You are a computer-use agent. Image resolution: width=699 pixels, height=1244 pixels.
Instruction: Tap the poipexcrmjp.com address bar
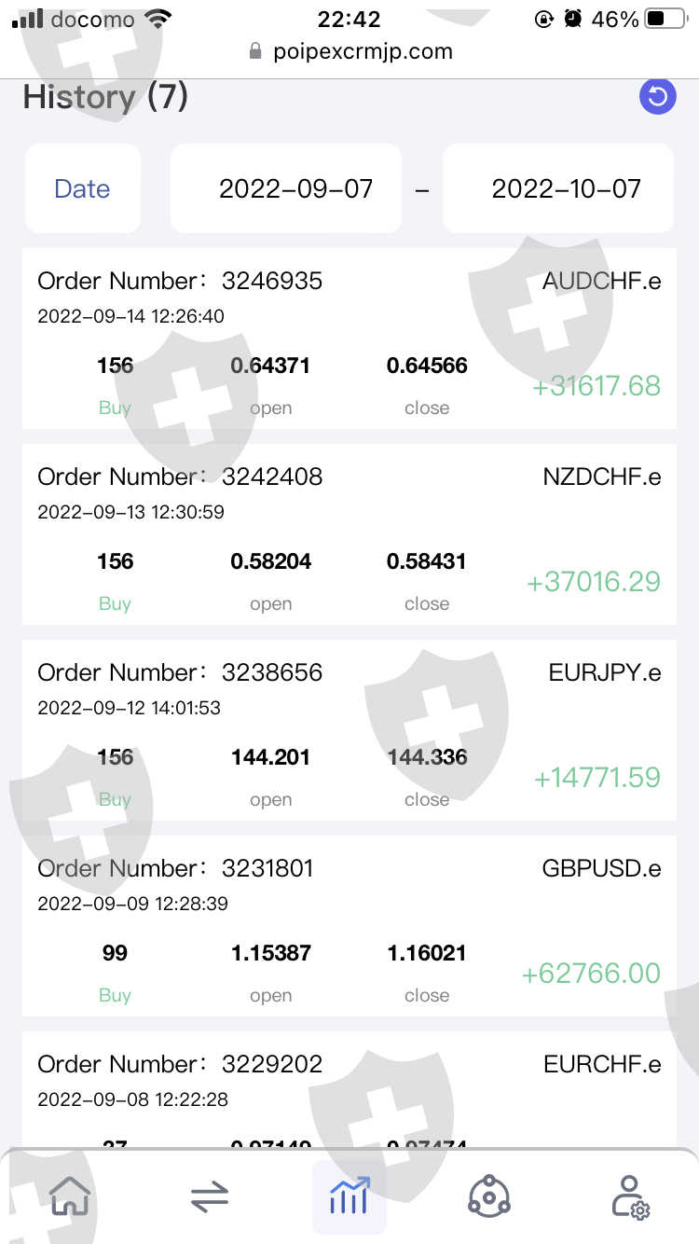click(363, 52)
